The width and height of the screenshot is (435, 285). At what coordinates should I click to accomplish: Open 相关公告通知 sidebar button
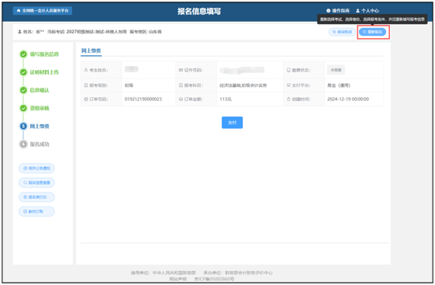36,168
